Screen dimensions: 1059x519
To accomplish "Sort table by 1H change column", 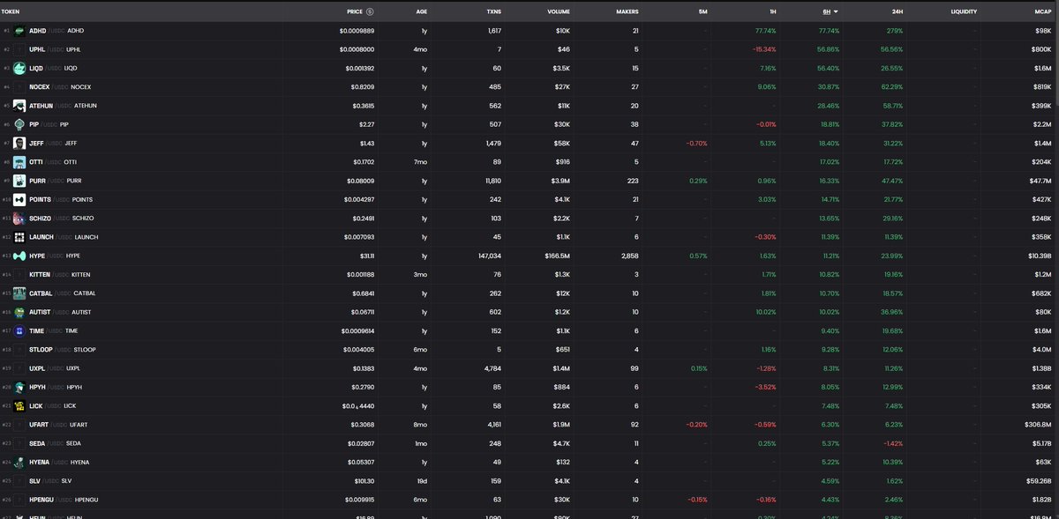I will pos(771,11).
